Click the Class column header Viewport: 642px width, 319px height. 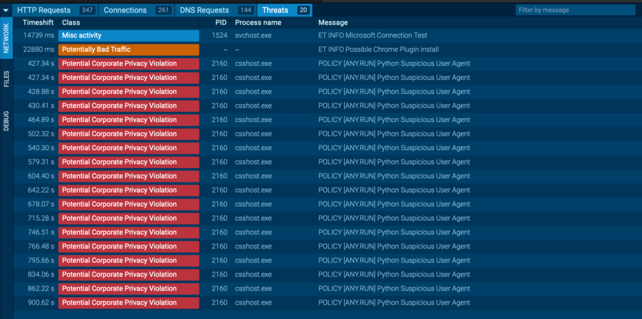tap(71, 23)
